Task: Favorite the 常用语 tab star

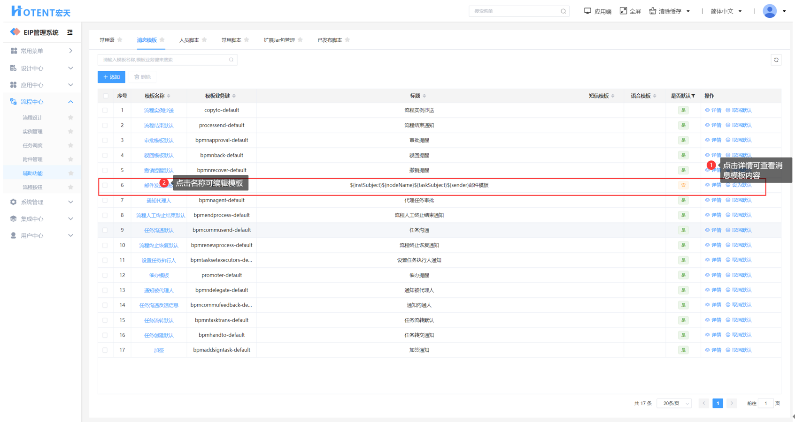Action: coord(120,40)
